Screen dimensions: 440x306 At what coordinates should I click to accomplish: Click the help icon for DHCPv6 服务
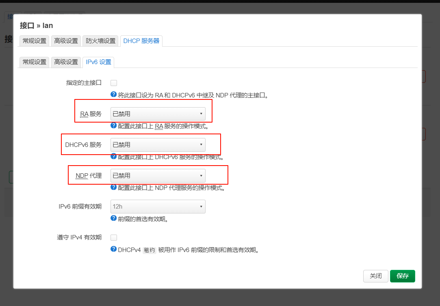[x=113, y=156]
